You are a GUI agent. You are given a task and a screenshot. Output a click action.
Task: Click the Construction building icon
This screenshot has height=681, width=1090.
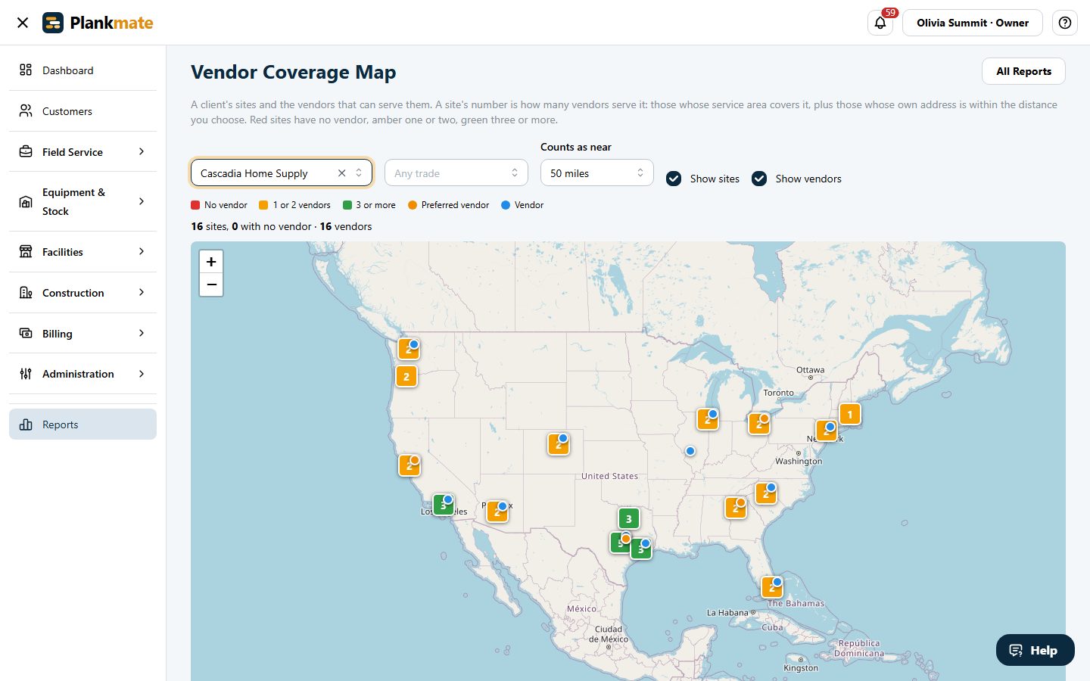click(x=26, y=293)
